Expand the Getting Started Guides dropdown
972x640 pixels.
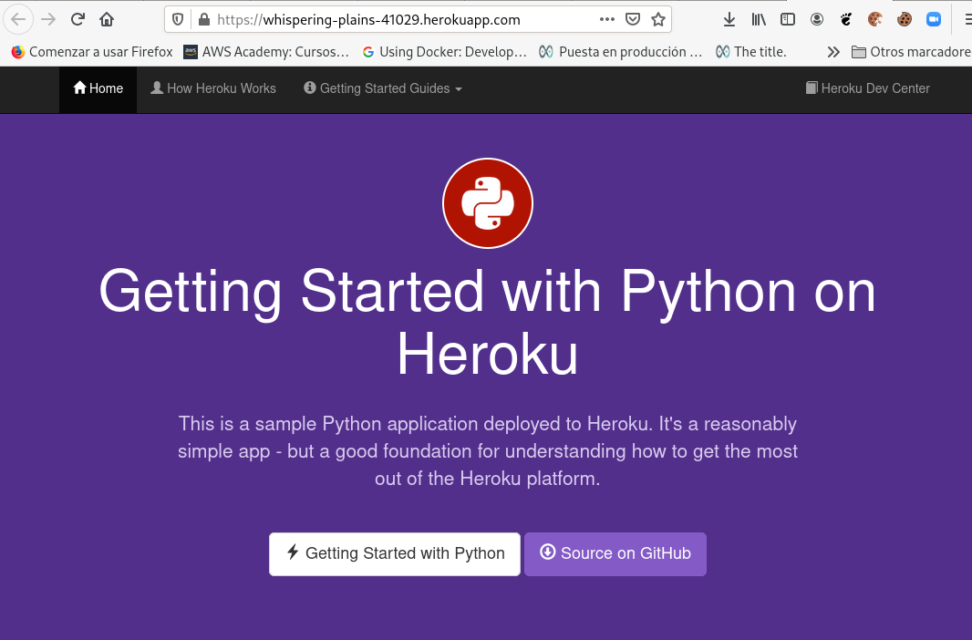[382, 88]
